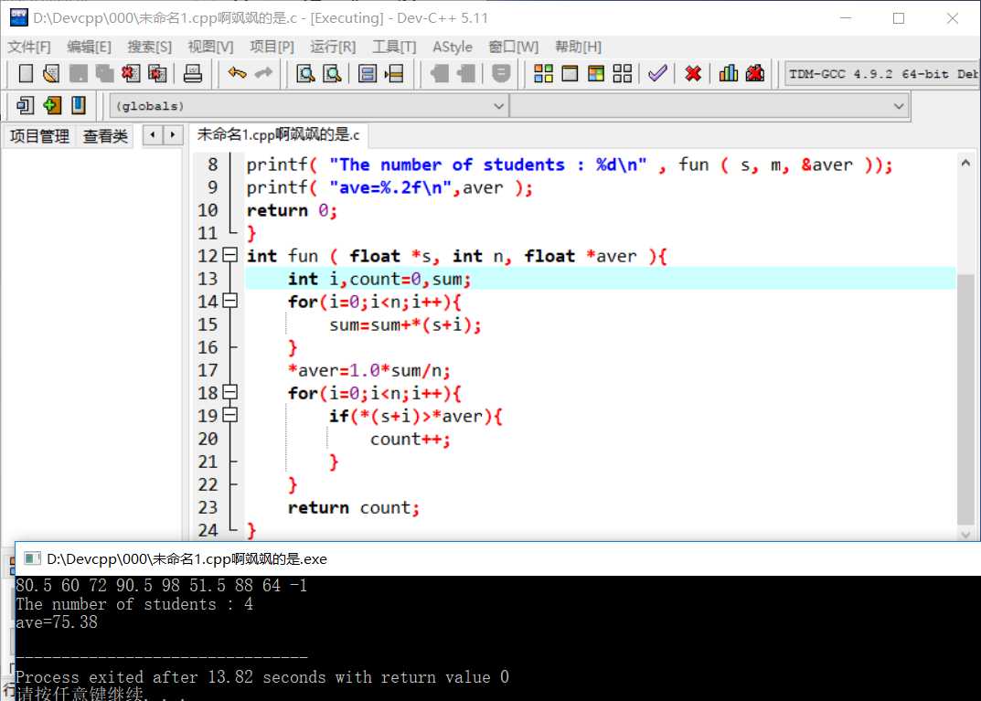The height and width of the screenshot is (701, 981).
Task: Select the 未命名1.cpp啊飒飒的是.c editor tab
Action: coord(279,134)
